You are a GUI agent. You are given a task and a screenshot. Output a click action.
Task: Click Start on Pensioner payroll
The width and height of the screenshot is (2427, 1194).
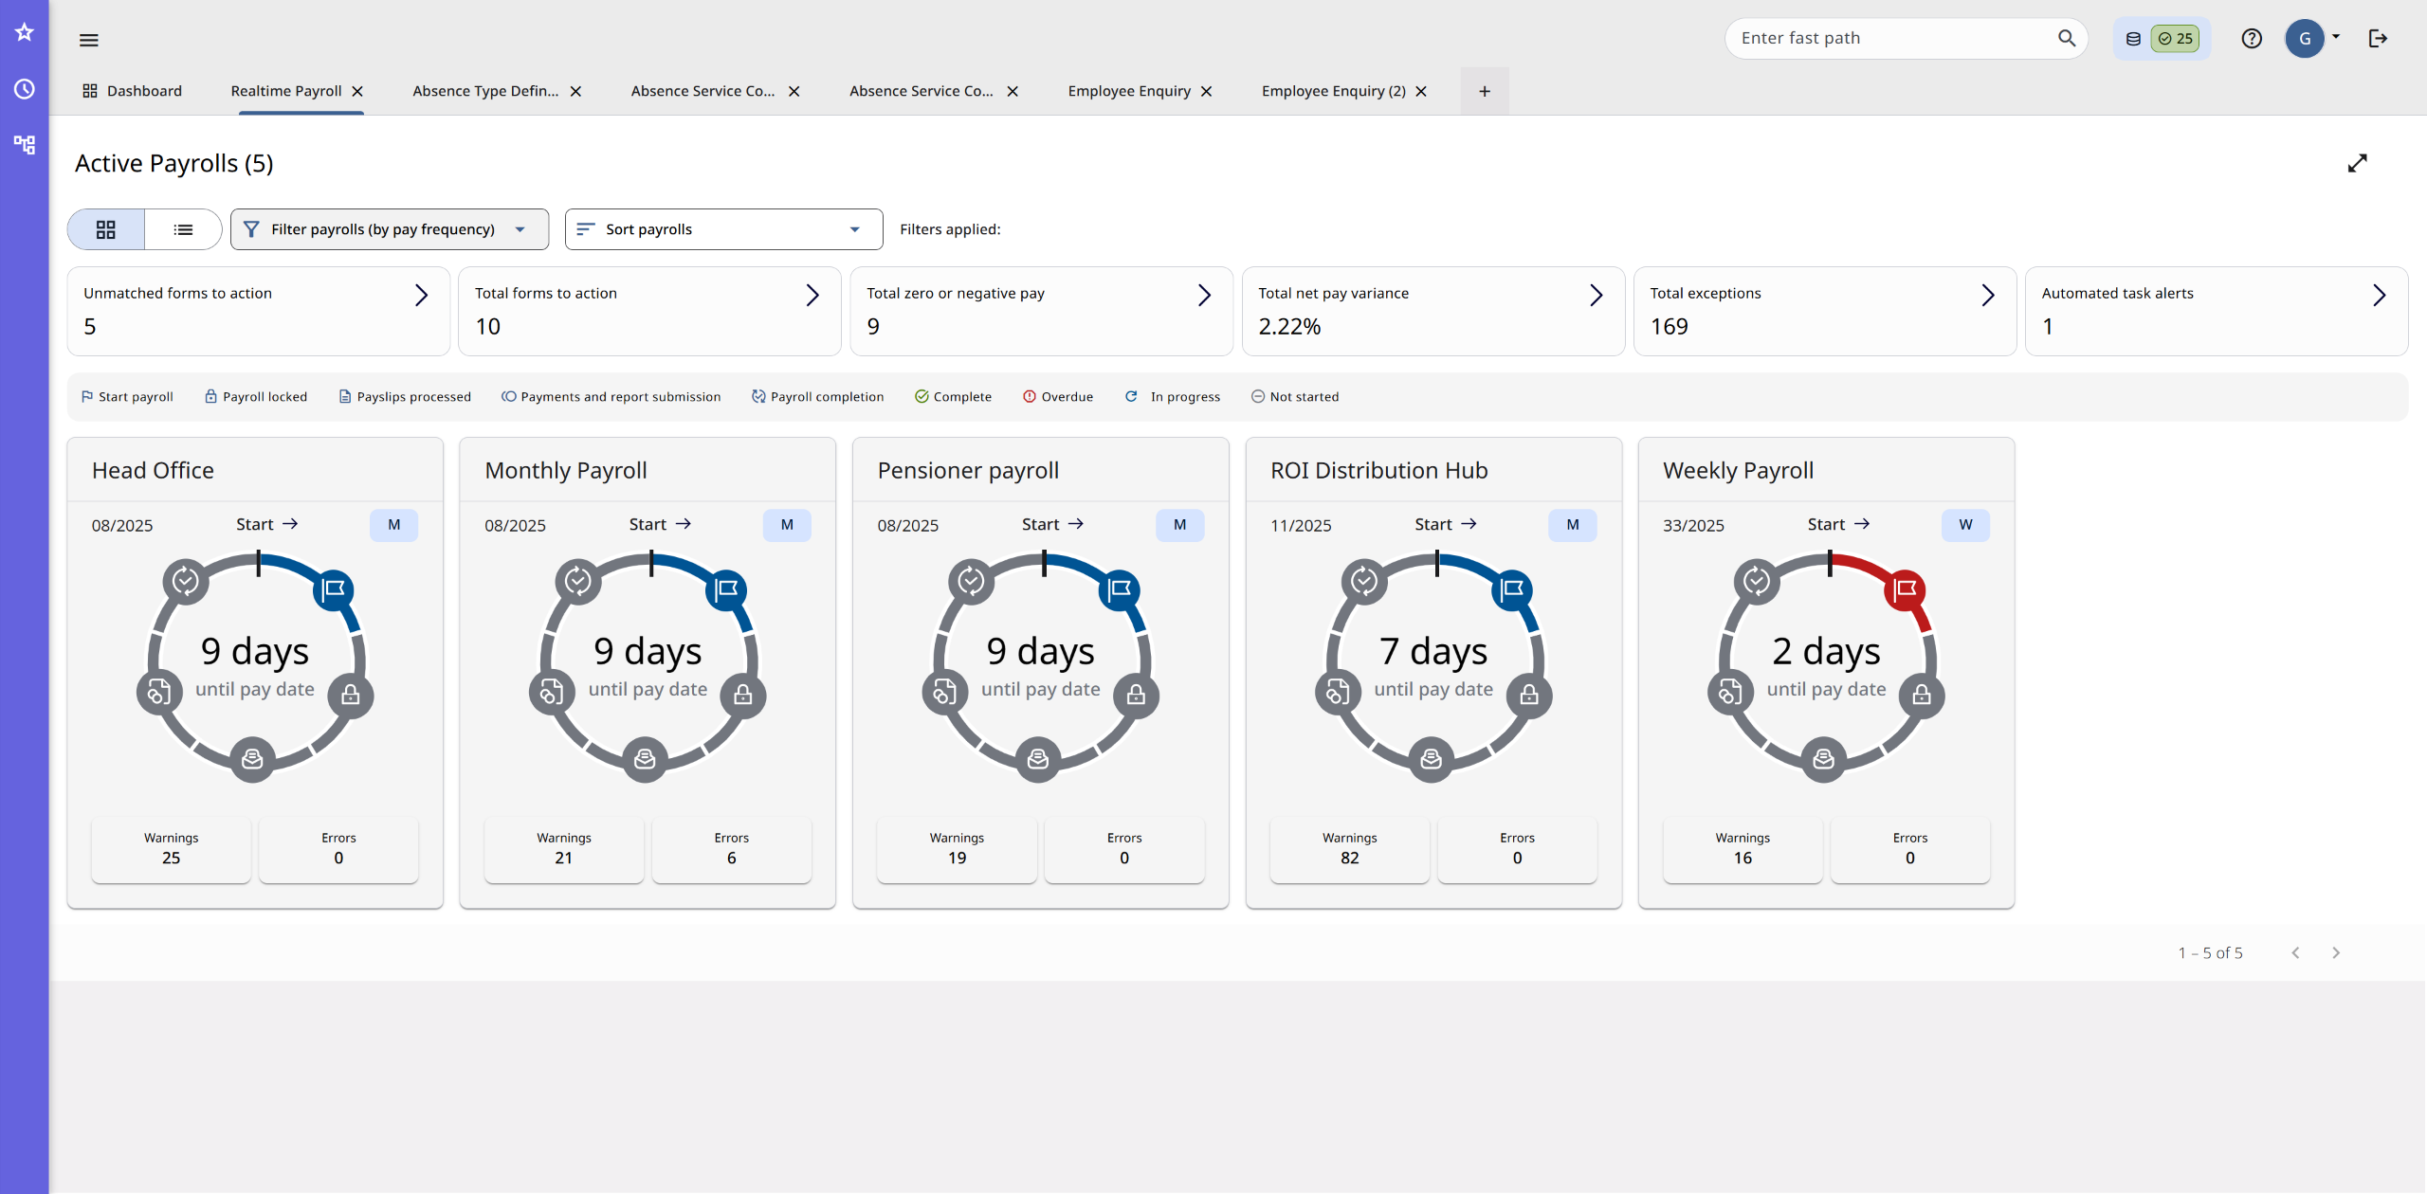tap(1052, 524)
